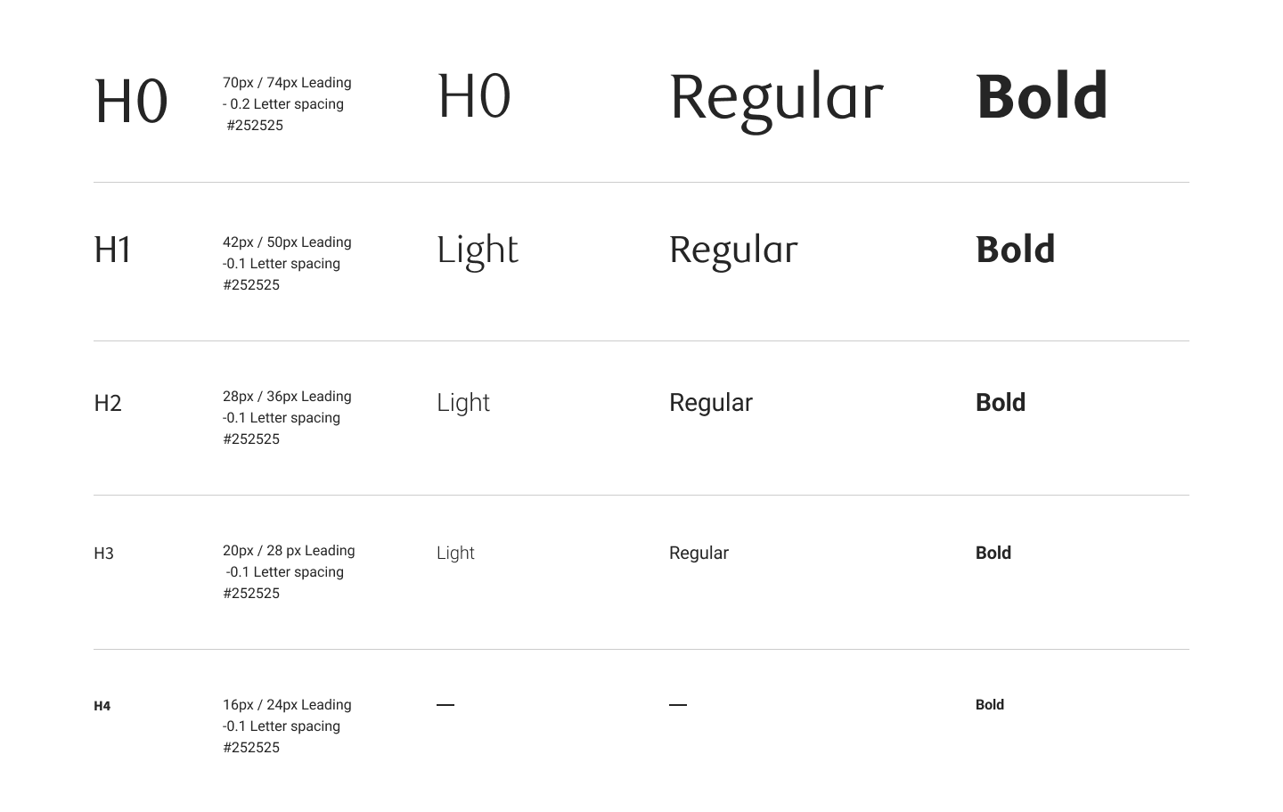Click the H0 Regular sample text

(x=776, y=98)
